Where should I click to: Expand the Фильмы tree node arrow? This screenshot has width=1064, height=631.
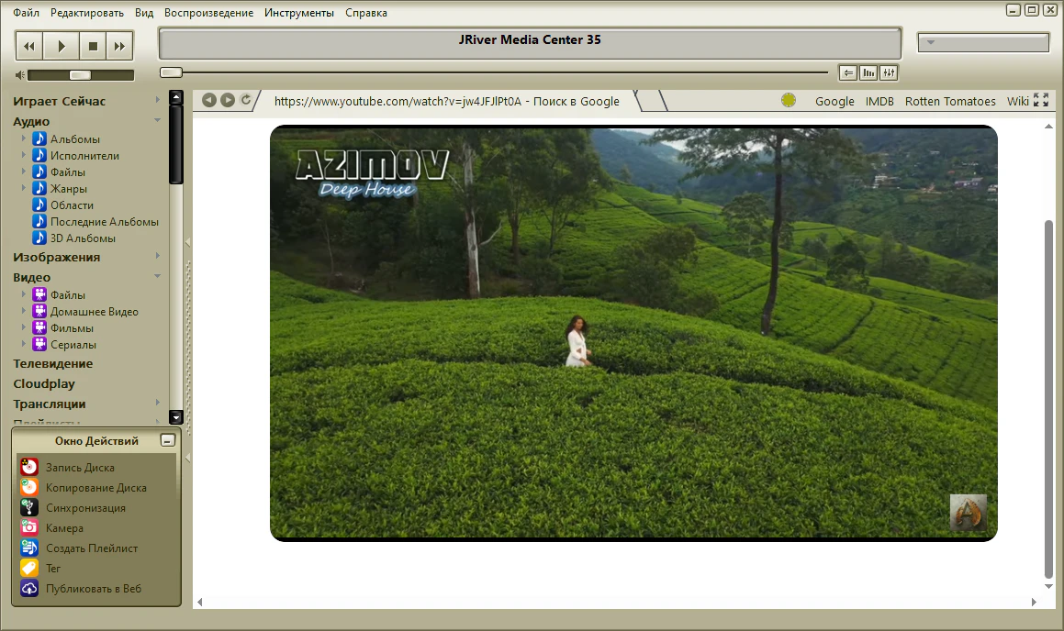24,328
